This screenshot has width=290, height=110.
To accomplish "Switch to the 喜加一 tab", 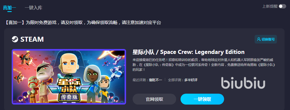I will (10, 8).
